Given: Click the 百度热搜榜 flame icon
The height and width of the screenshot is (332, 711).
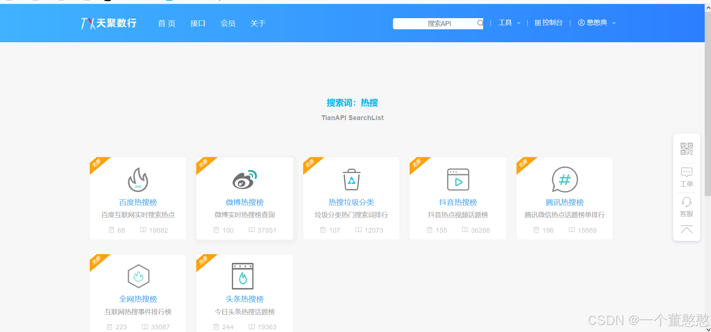Looking at the screenshot, I should (138, 180).
